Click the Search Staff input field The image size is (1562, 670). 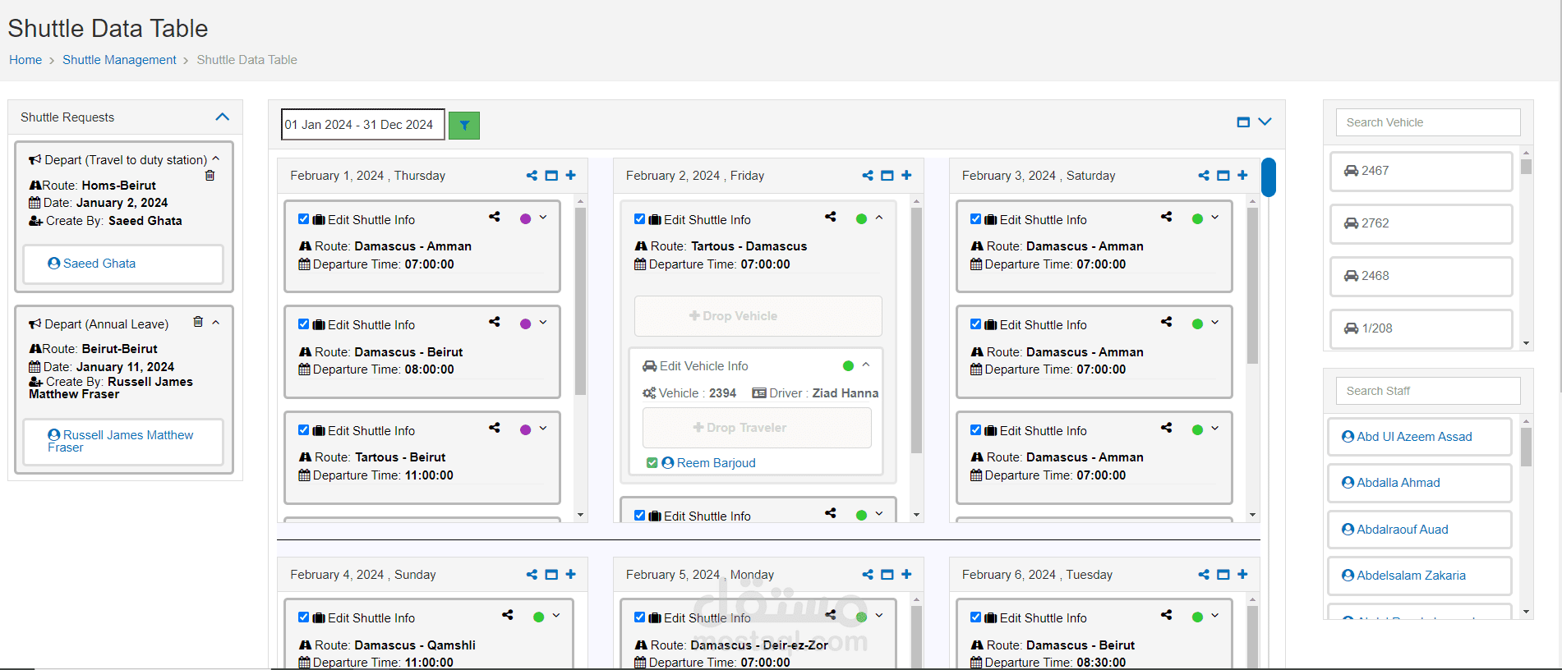pyautogui.click(x=1428, y=391)
